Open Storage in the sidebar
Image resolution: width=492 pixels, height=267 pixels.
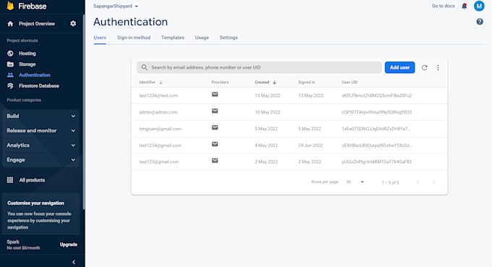point(27,64)
